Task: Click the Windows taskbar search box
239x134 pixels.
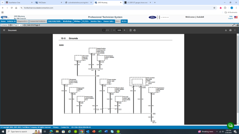Action: pos(24,131)
